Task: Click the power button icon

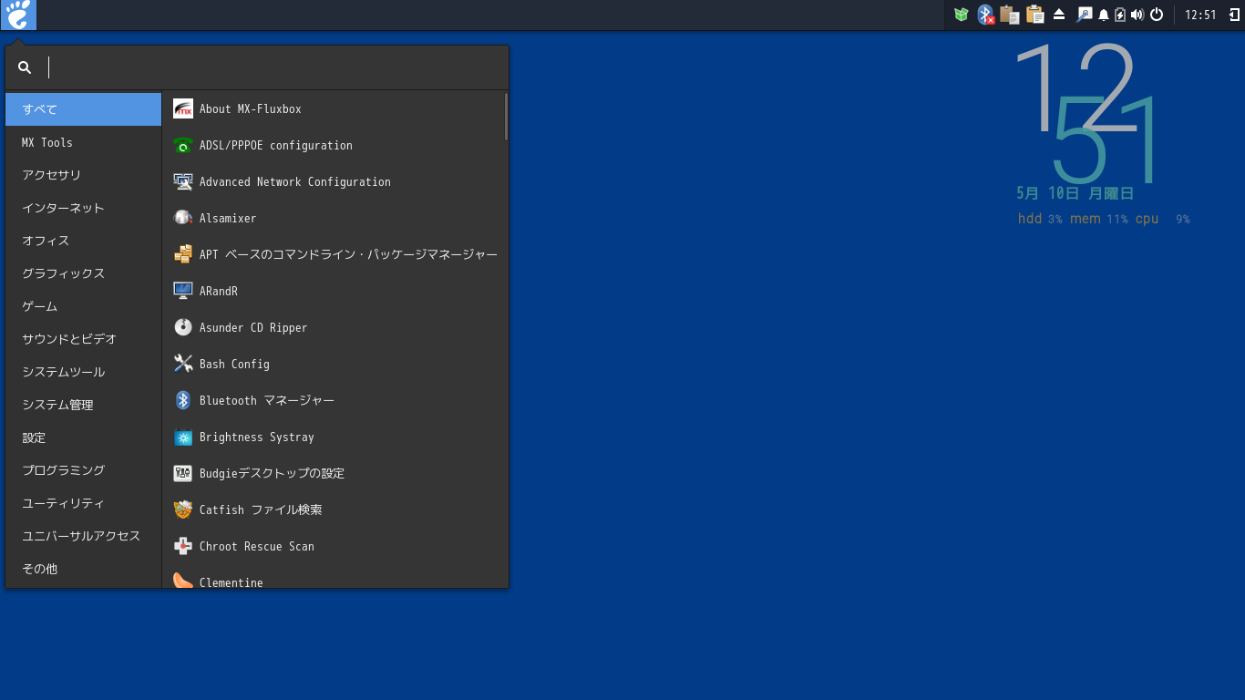Action: click(x=1157, y=15)
